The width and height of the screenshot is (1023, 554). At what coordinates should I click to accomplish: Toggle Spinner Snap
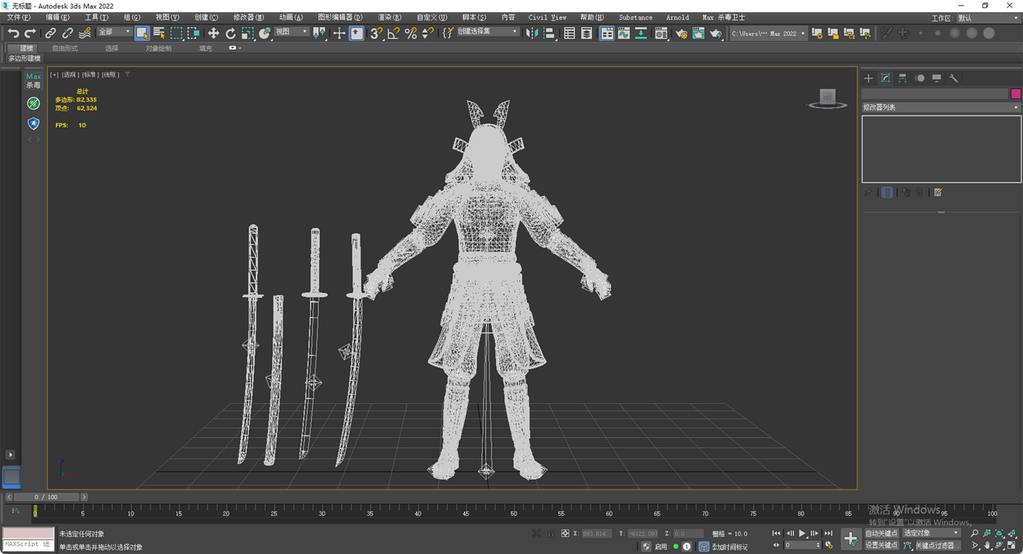(x=428, y=33)
